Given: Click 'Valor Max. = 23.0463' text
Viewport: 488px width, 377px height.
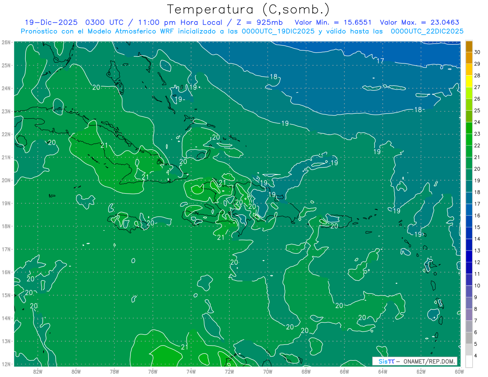Looking at the screenshot, I should click(419, 22).
